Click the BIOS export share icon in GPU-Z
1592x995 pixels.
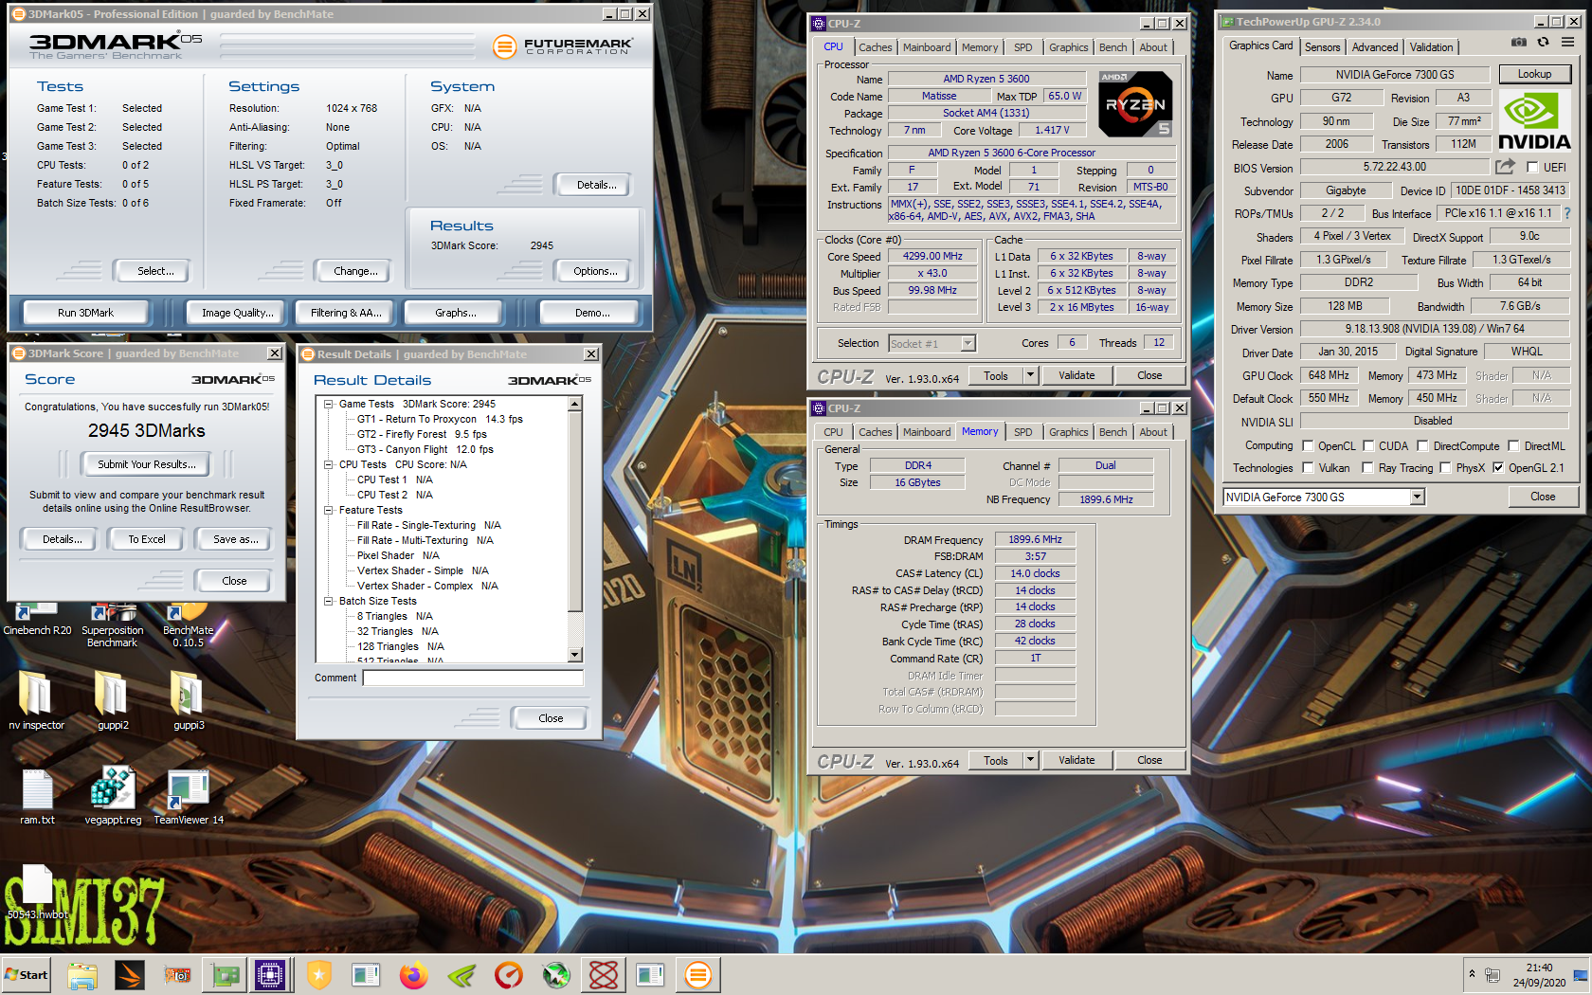click(x=1505, y=167)
